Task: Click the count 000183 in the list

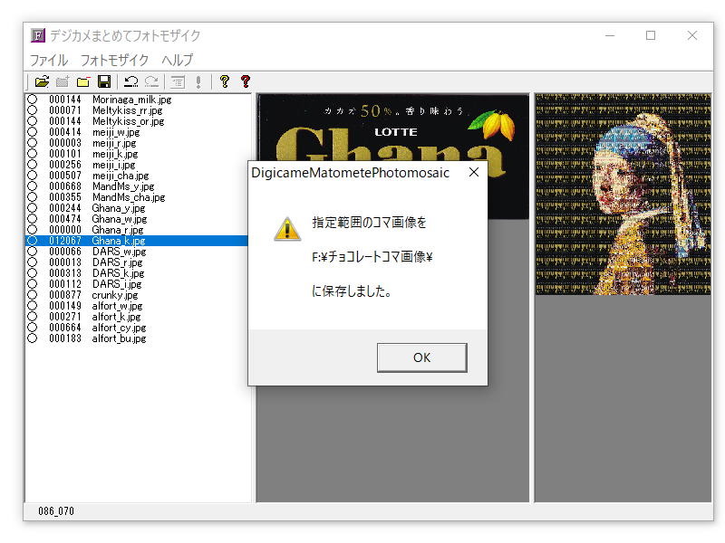Action: coord(65,338)
